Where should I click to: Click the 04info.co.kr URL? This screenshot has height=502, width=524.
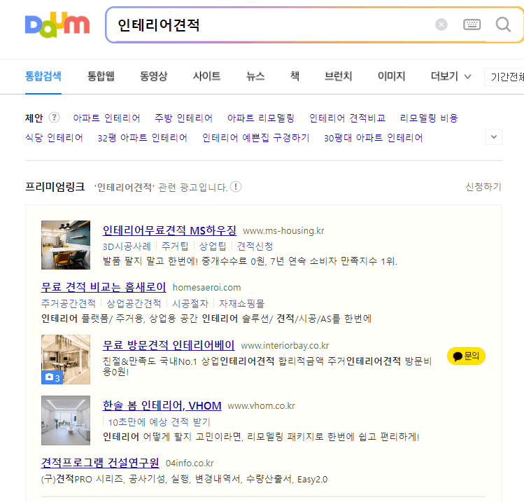[190, 463]
